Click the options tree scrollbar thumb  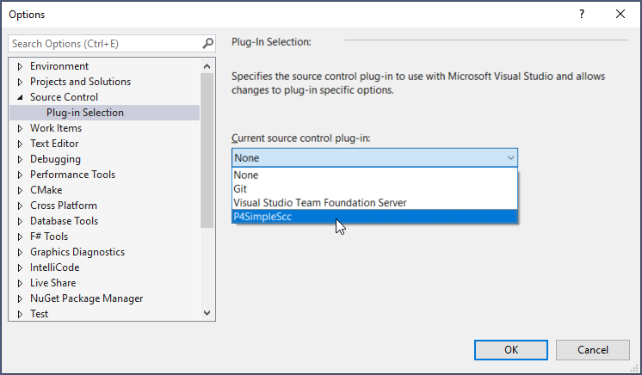tap(207, 151)
